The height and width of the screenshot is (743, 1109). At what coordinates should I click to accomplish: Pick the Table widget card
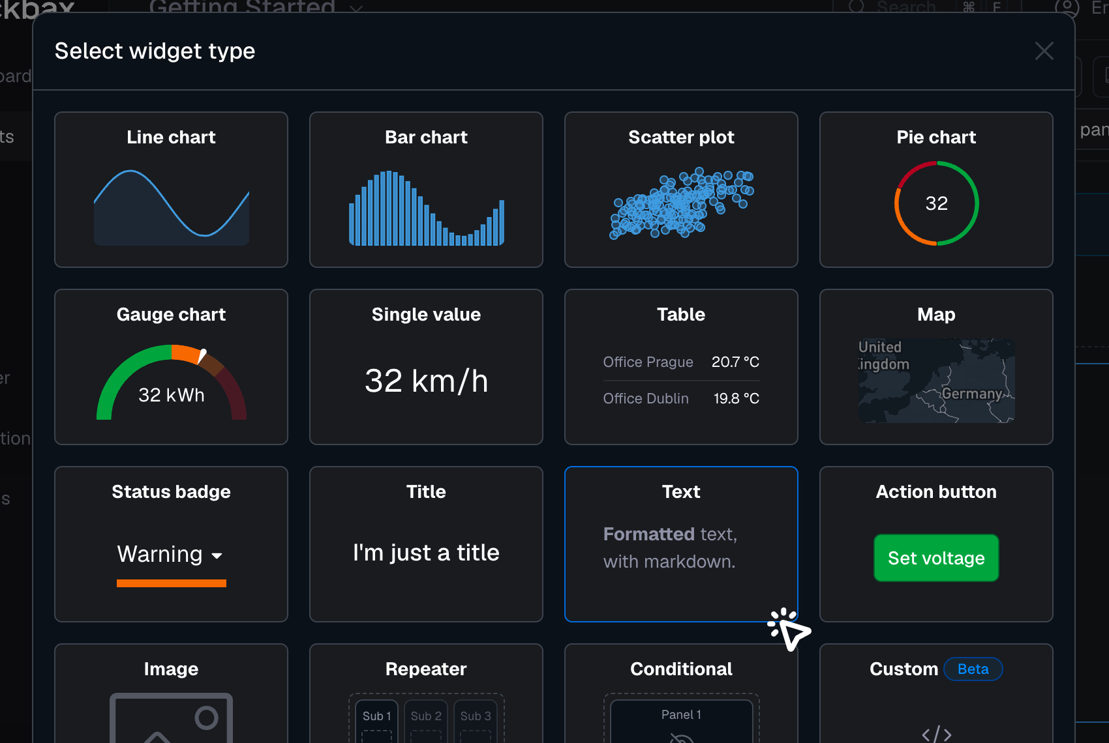click(681, 367)
